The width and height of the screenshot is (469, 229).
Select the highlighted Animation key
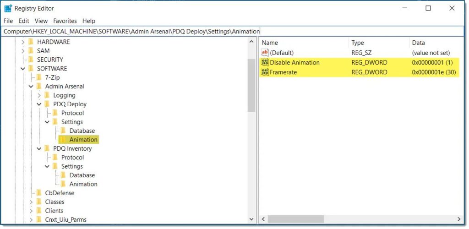tap(83, 140)
